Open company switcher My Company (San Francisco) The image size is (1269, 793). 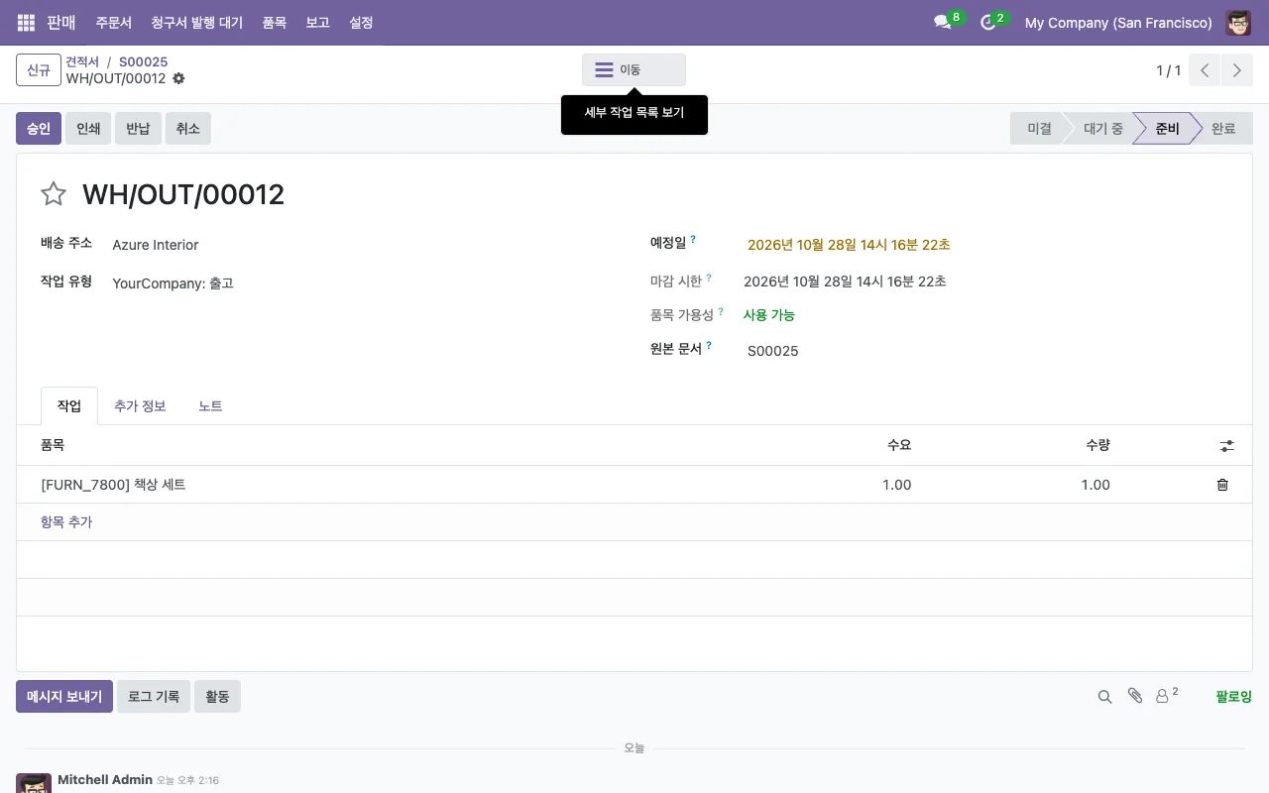[x=1118, y=22]
